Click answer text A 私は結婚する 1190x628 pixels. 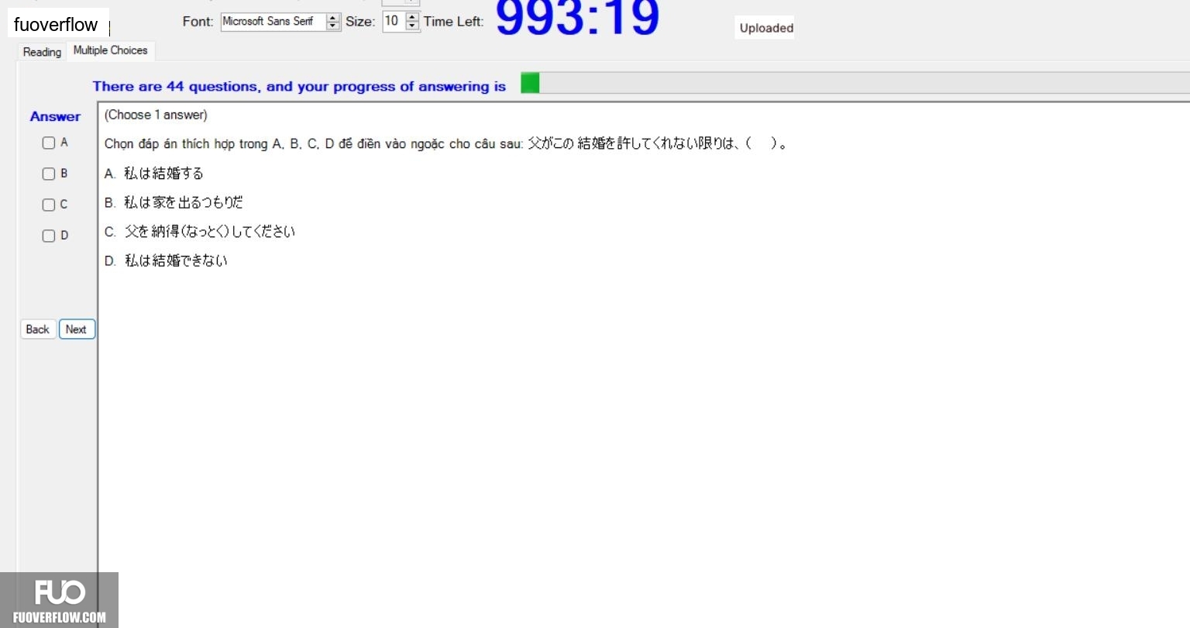click(x=154, y=174)
